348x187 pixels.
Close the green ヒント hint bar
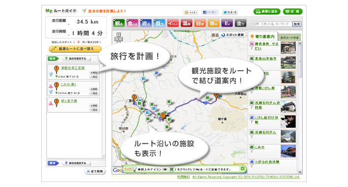pos(243,169)
